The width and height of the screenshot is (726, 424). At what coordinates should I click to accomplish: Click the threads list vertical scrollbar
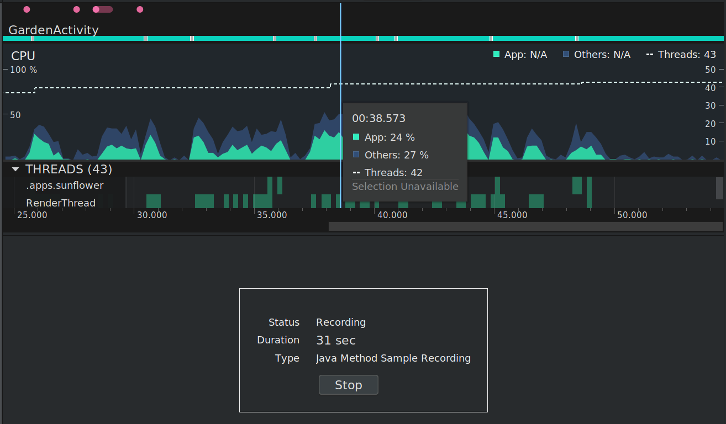pyautogui.click(x=719, y=188)
